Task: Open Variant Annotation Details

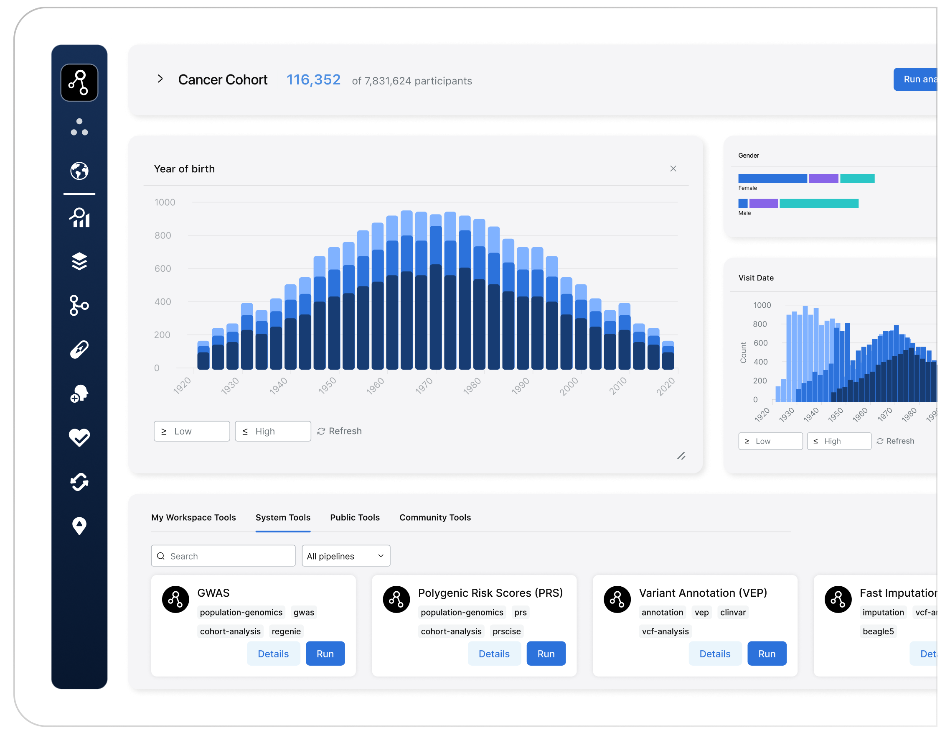Action: click(716, 654)
